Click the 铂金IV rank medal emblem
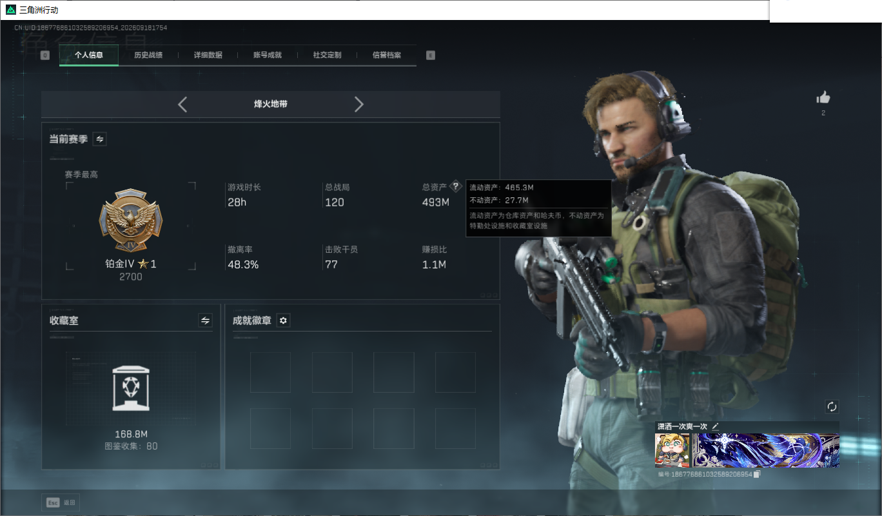The width and height of the screenshot is (882, 516). point(131,221)
